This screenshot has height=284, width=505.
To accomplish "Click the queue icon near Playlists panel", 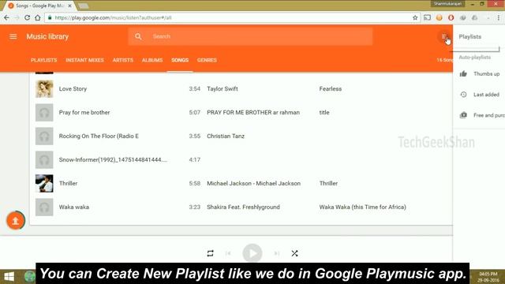I will [x=444, y=36].
